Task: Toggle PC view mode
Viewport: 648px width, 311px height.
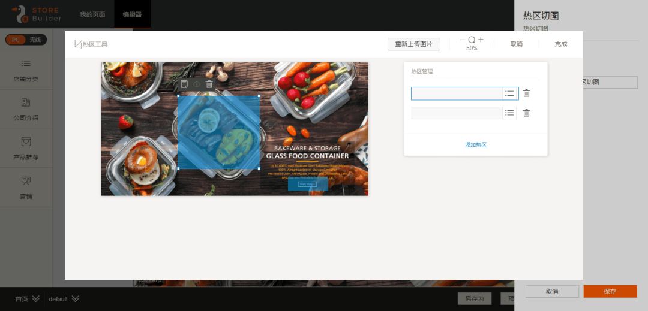Action: pyautogui.click(x=16, y=40)
